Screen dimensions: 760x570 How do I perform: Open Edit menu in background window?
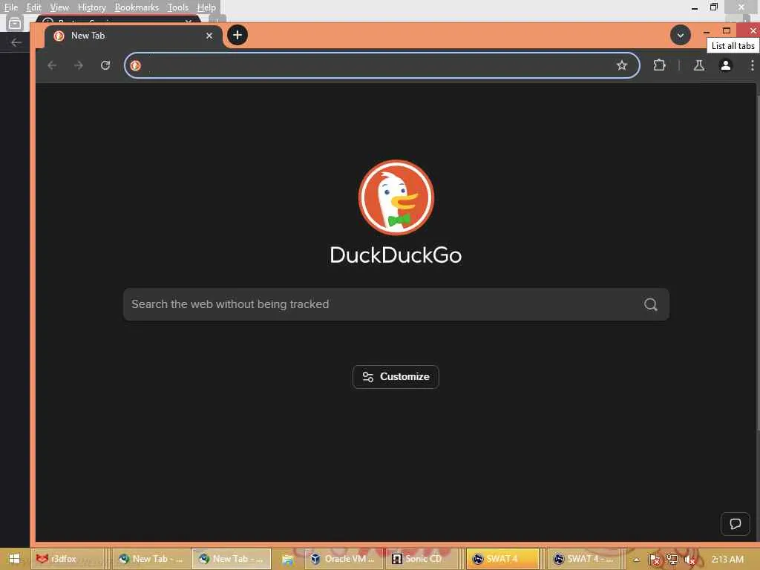pos(34,7)
